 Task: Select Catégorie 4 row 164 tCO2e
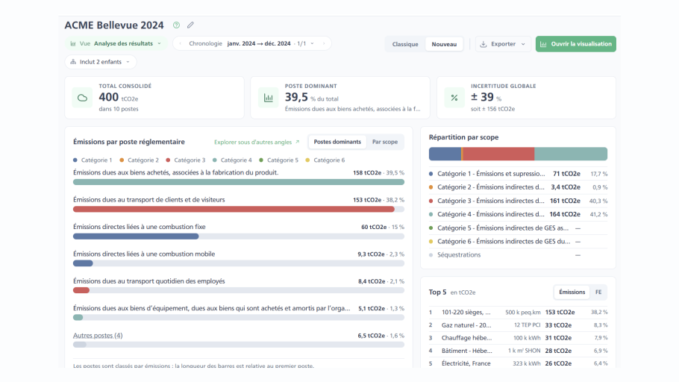(518, 214)
